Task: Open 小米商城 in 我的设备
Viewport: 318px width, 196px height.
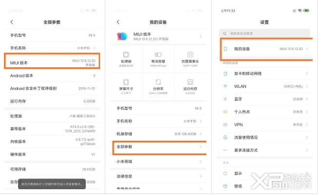Action: pyautogui.click(x=158, y=161)
